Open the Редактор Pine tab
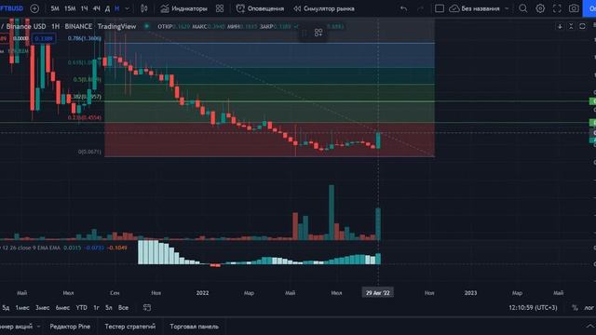Viewport: 596px width, 335px height. click(70, 327)
